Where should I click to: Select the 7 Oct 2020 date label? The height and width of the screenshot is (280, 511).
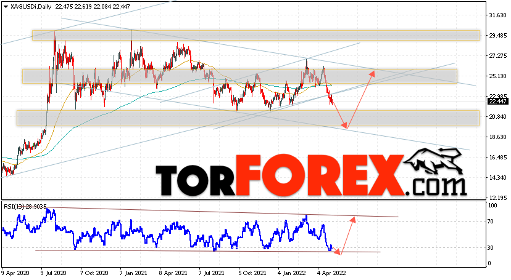click(x=94, y=273)
